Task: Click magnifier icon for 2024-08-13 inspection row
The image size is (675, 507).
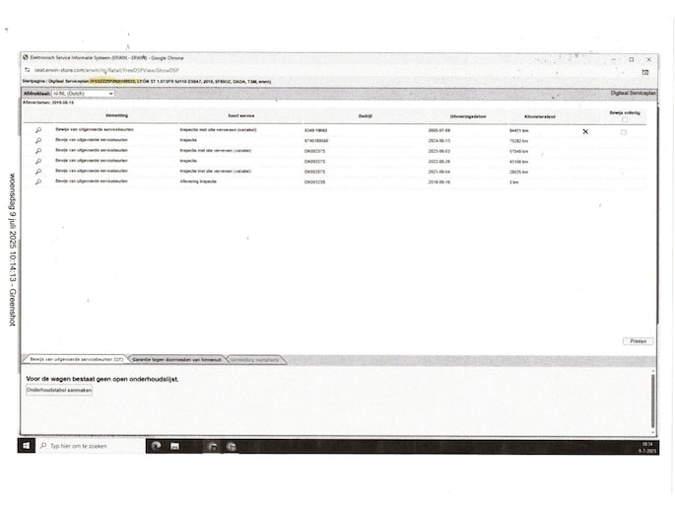Action: tap(38, 140)
